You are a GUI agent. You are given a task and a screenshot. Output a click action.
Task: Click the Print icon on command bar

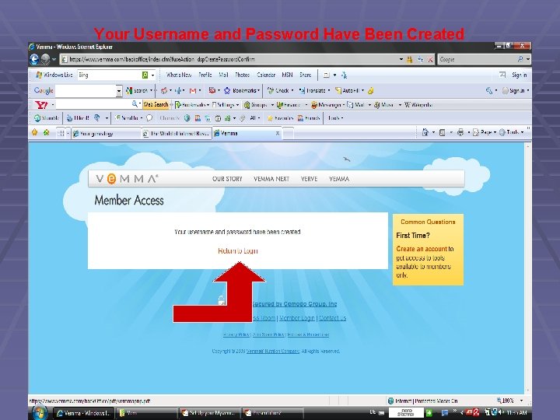[x=460, y=132]
